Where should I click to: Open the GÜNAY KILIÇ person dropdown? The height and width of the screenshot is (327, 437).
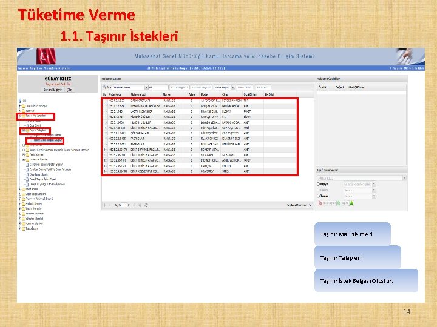click(x=404, y=178)
